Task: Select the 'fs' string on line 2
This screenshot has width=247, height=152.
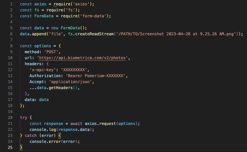Action: tap(70, 10)
